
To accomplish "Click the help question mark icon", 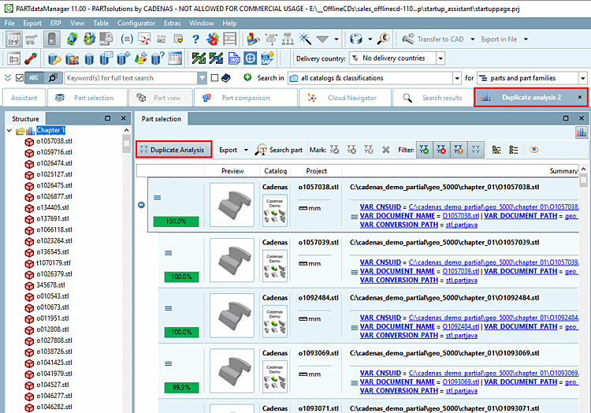I will coord(195,39).
